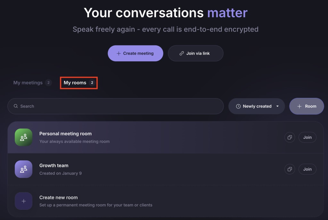The width and height of the screenshot is (328, 220).
Task: Click the purple Growth team avatar icon
Action: [x=23, y=169]
